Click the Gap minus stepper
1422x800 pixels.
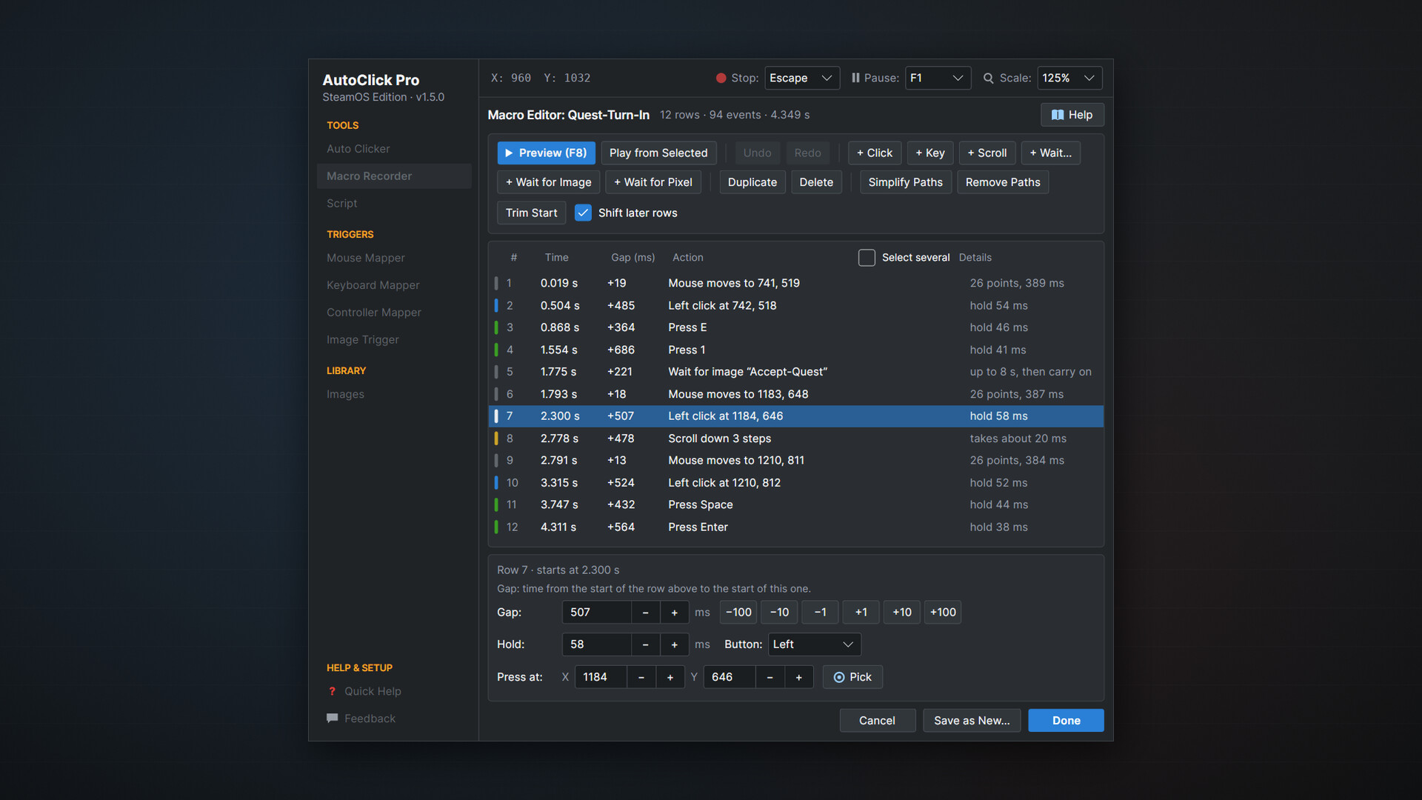645,613
